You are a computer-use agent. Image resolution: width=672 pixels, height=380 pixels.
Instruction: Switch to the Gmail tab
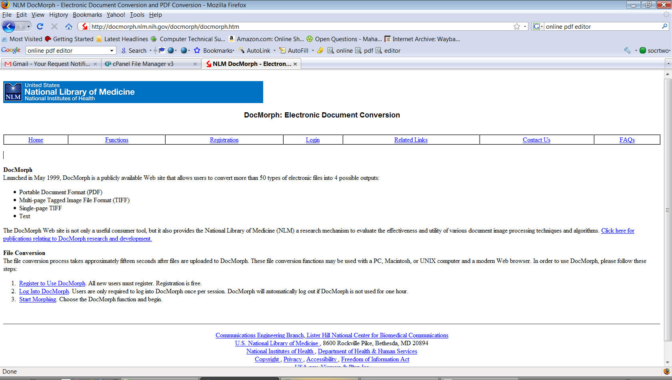51,64
